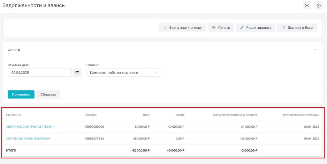Collapse the Фильтр panel chevron

(x=315, y=50)
